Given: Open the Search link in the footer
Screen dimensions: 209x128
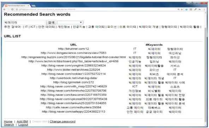Looking at the screenshot, I should [9, 124].
